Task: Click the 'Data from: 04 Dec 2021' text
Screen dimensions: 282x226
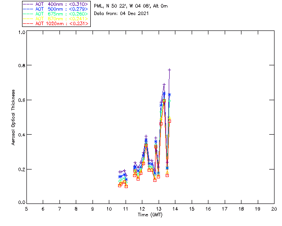Action: pos(121,14)
